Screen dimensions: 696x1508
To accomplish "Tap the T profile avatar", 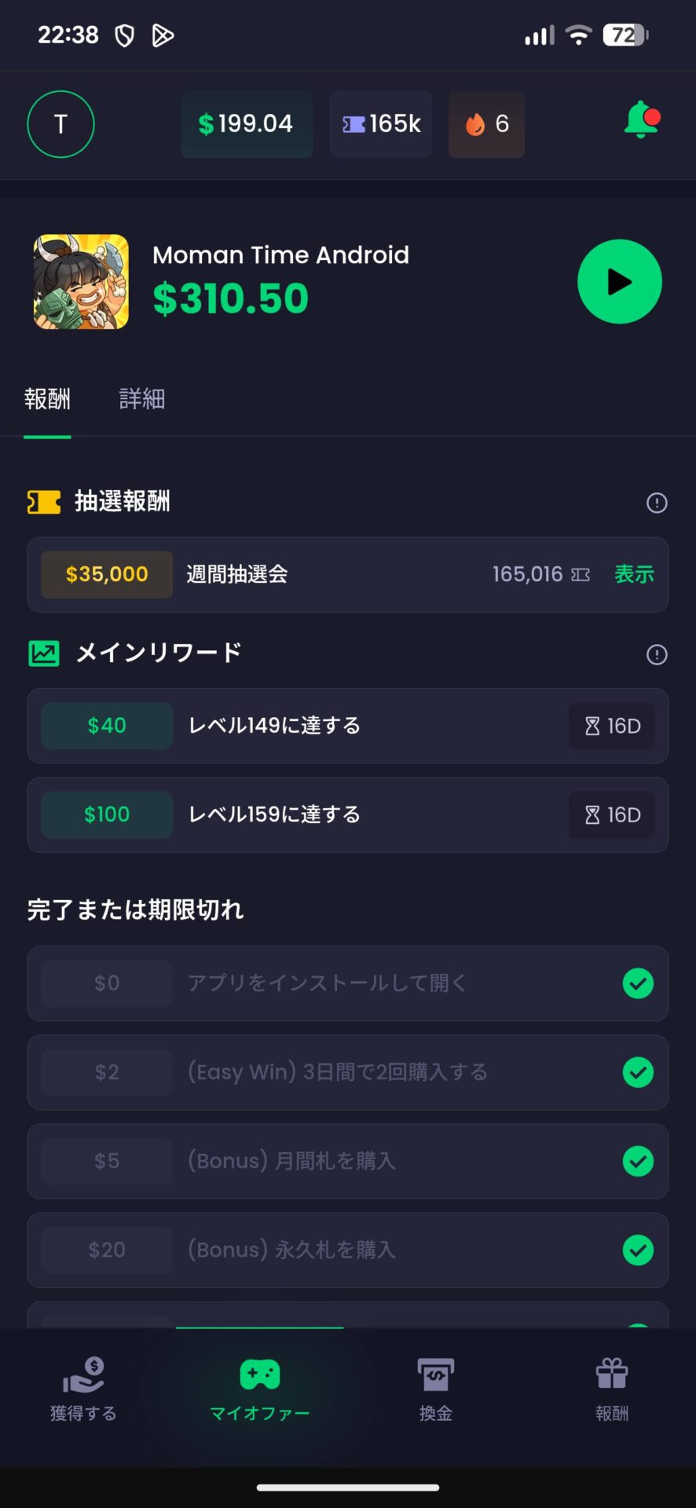I will point(60,124).
